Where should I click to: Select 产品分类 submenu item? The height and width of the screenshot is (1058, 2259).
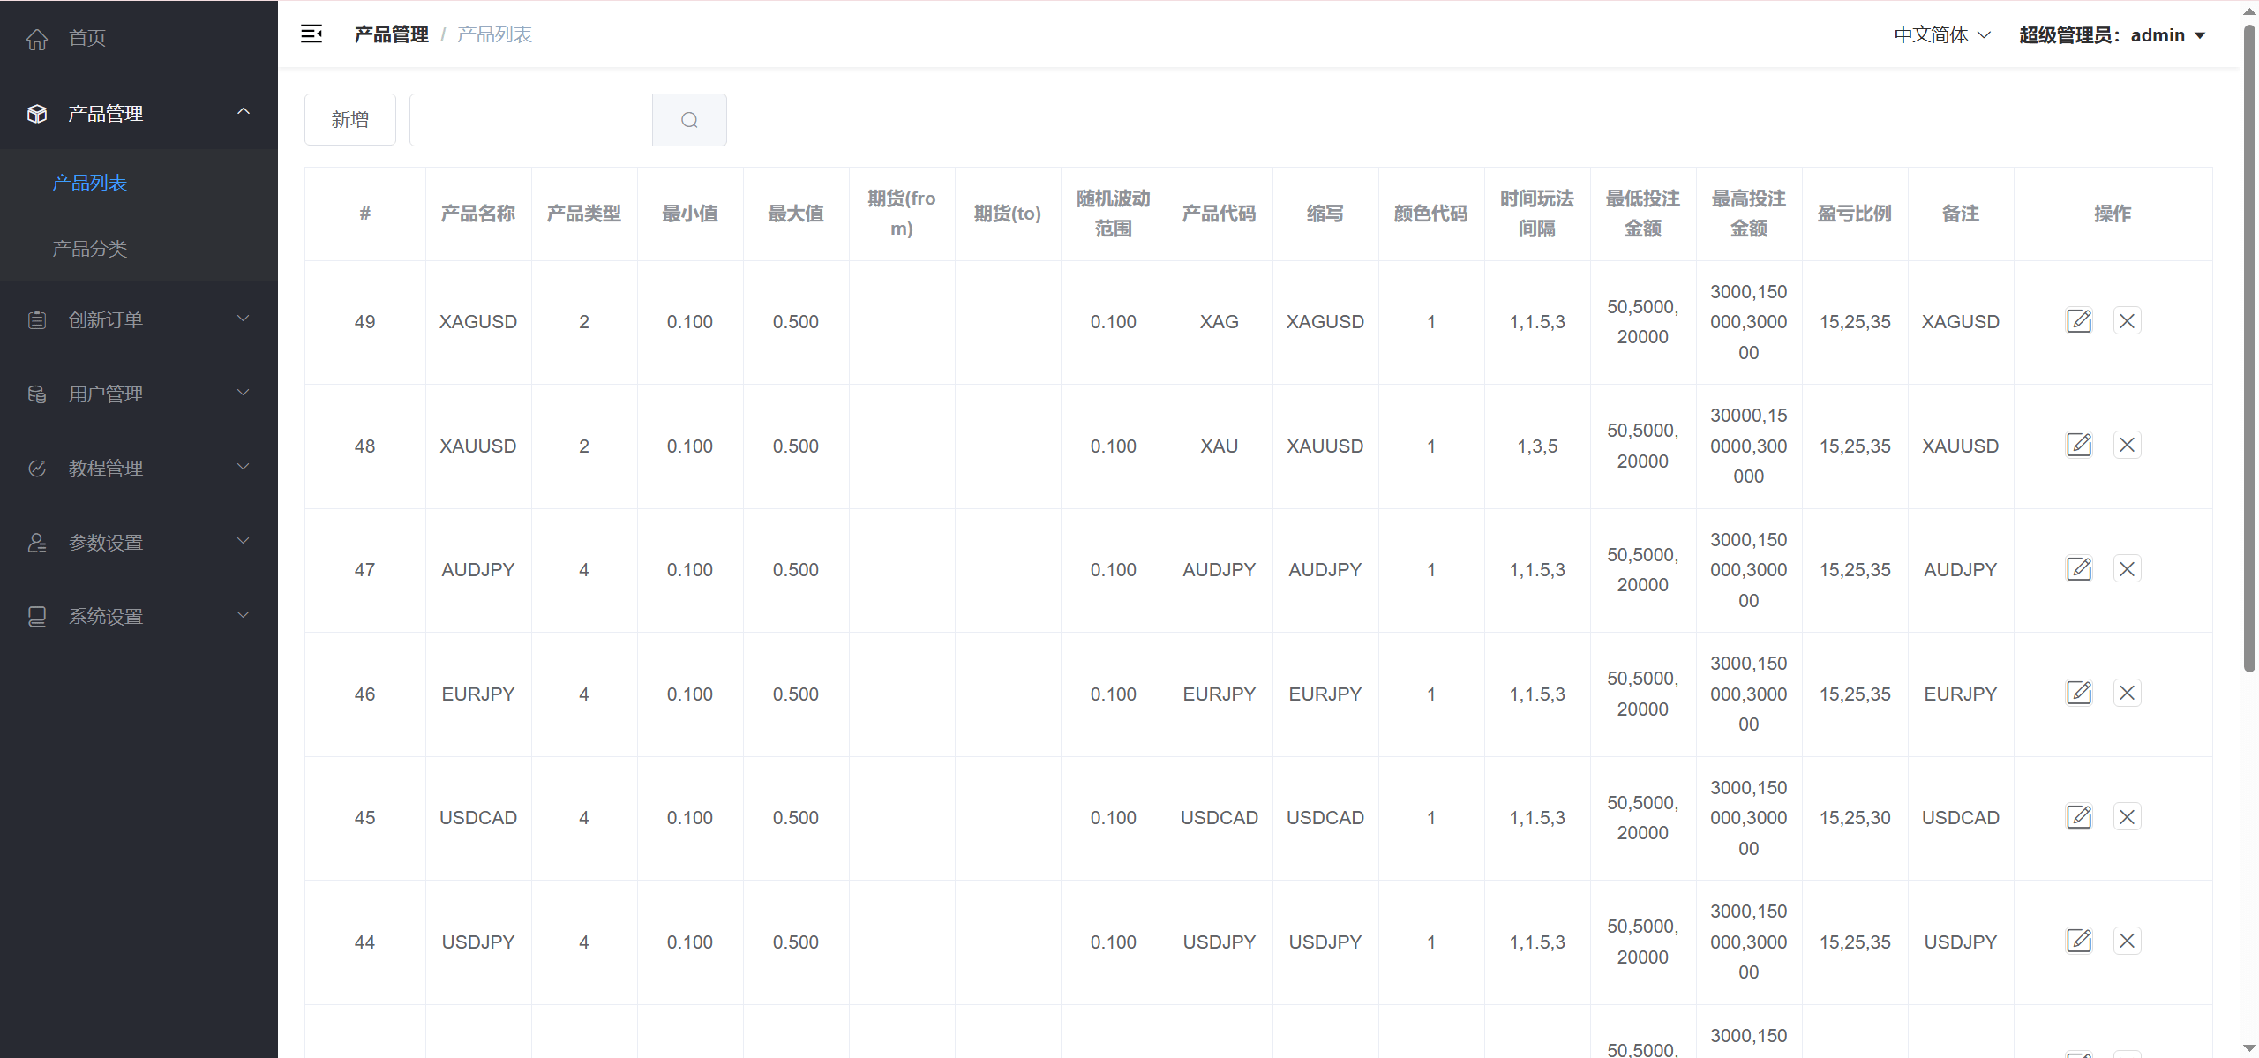(x=90, y=249)
